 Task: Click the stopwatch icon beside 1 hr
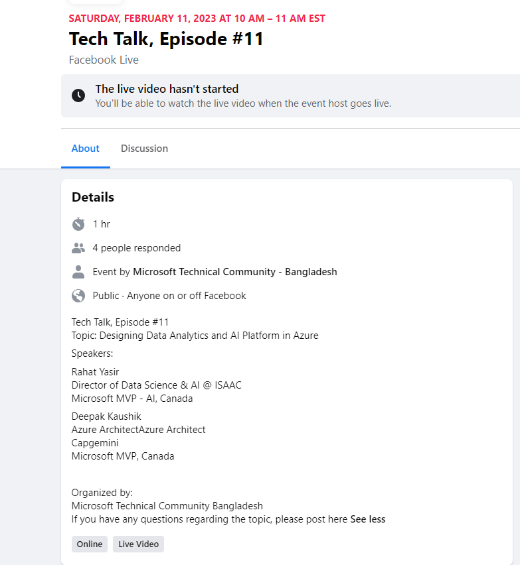tap(78, 224)
